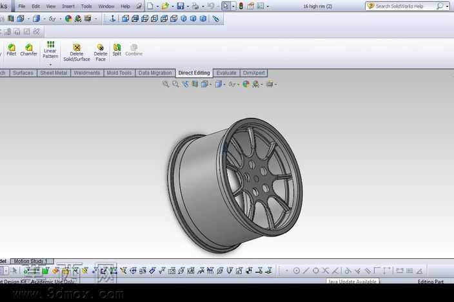Click the first standard view cube icon
This screenshot has height=302, width=454.
click(125, 19)
